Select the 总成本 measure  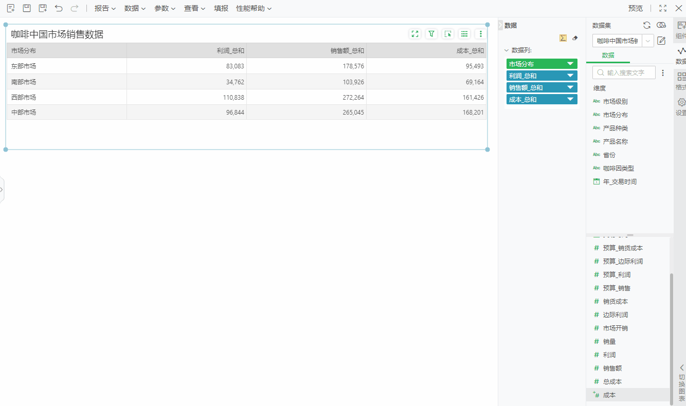click(x=612, y=381)
